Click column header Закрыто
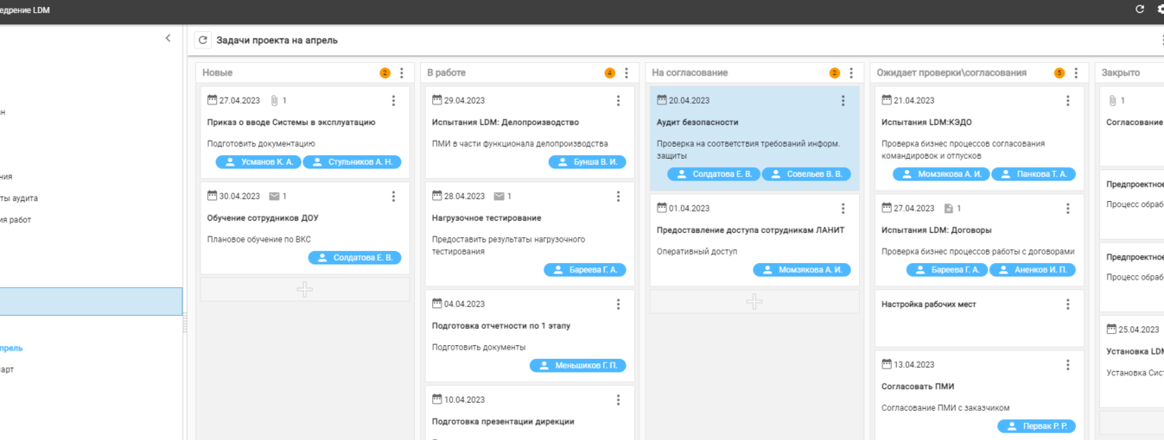This screenshot has width=1164, height=440. (x=1121, y=73)
